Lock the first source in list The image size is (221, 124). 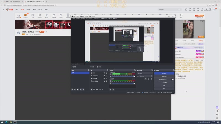[x=107, y=73]
